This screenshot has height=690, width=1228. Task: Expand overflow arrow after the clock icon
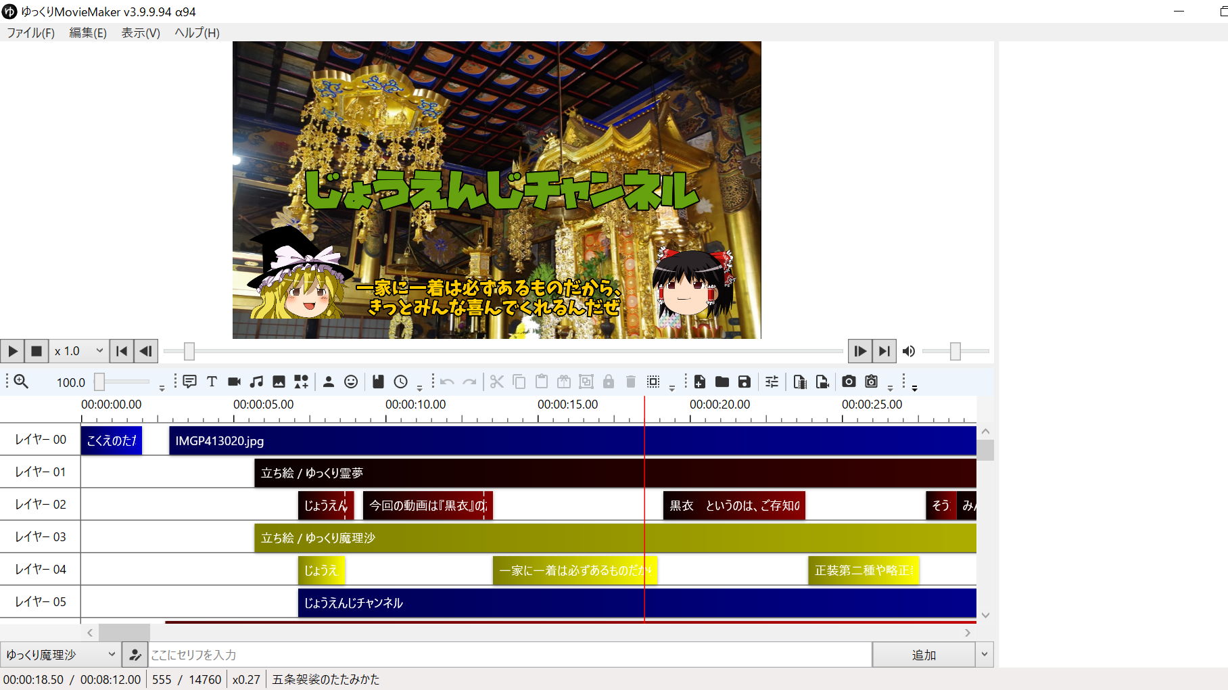419,388
